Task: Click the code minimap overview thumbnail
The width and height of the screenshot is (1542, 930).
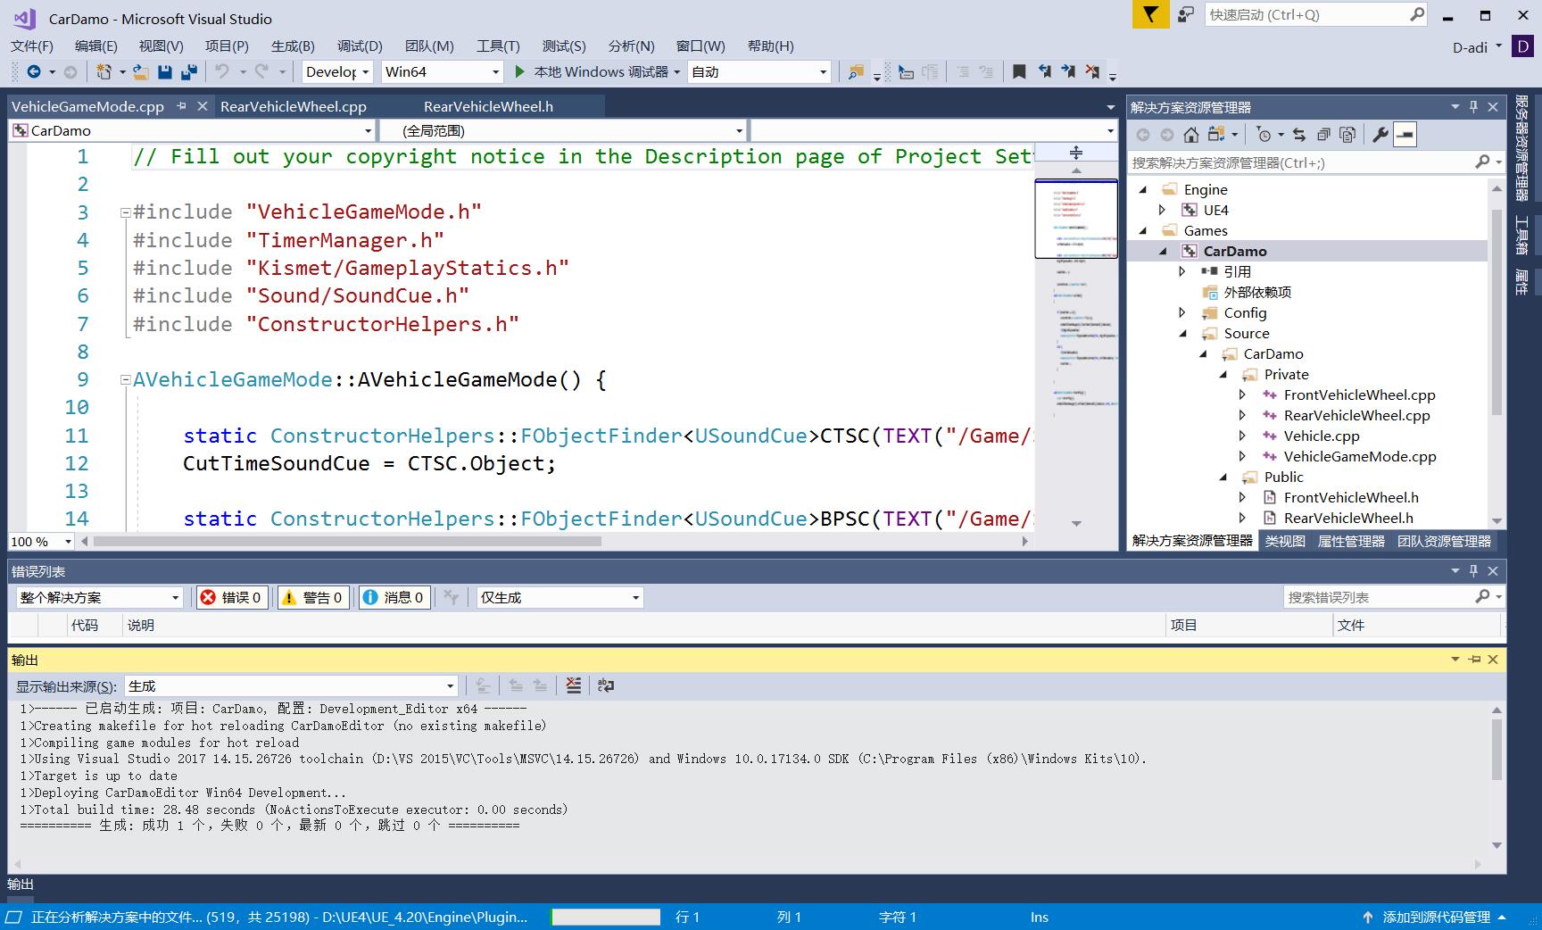Action: (1076, 219)
